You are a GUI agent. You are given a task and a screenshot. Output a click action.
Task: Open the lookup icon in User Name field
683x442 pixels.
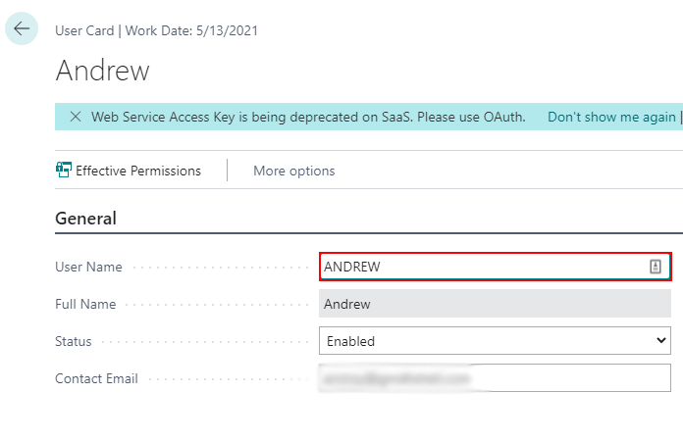point(656,267)
